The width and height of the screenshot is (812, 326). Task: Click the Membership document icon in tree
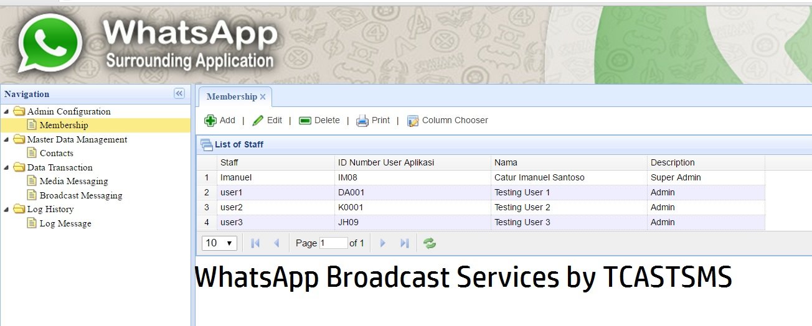pyautogui.click(x=32, y=125)
